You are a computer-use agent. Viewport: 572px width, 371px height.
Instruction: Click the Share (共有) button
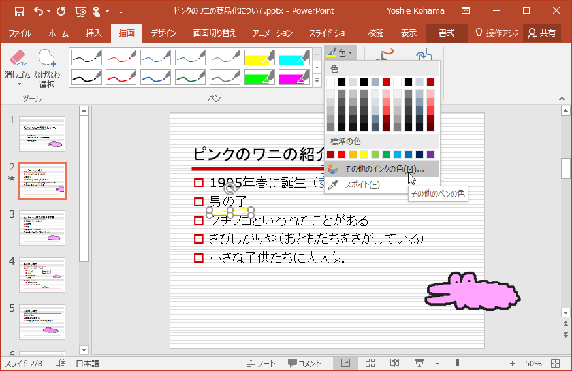point(542,33)
